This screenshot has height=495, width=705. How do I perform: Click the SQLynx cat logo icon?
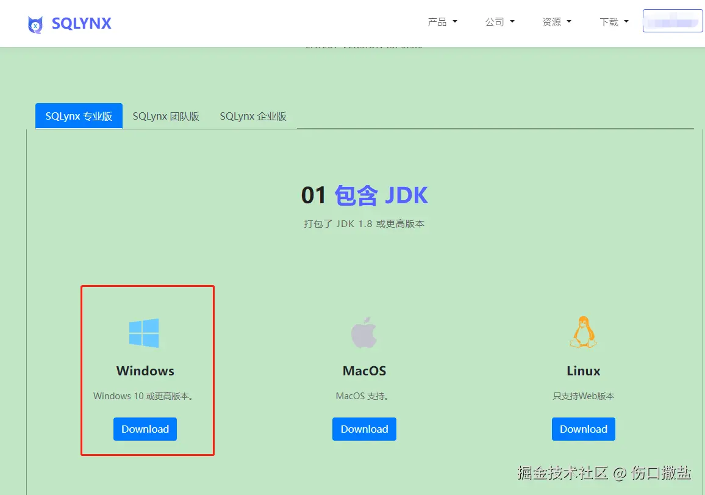[x=35, y=24]
